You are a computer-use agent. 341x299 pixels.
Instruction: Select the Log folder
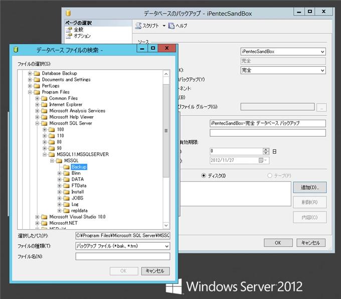tap(75, 205)
